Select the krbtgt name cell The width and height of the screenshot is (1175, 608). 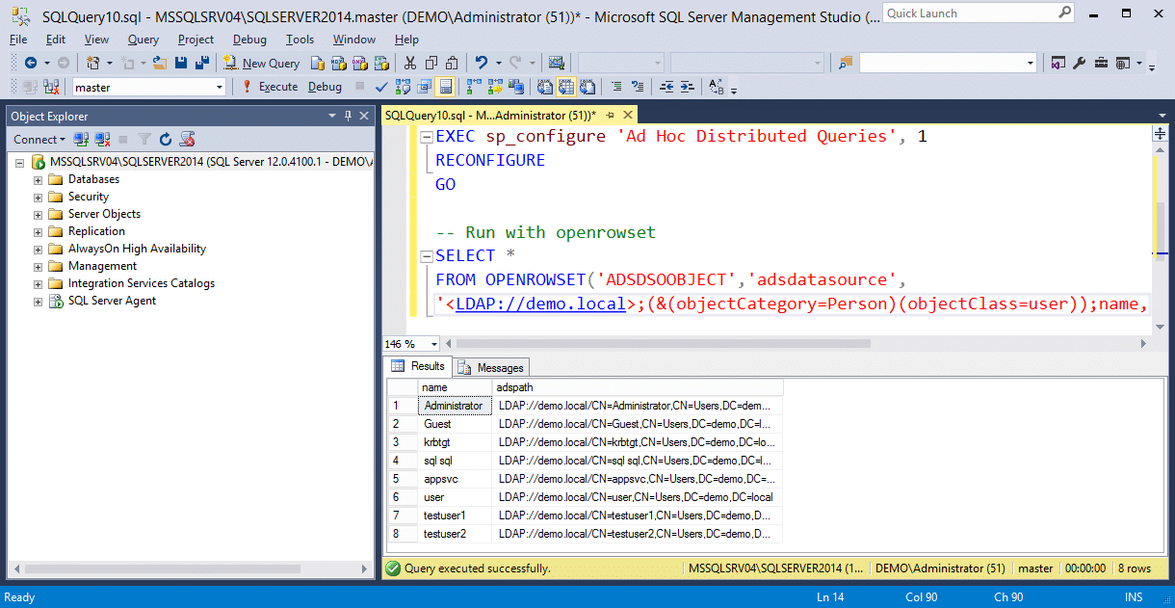(455, 441)
